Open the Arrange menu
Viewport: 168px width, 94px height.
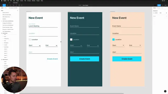pos(29,1)
